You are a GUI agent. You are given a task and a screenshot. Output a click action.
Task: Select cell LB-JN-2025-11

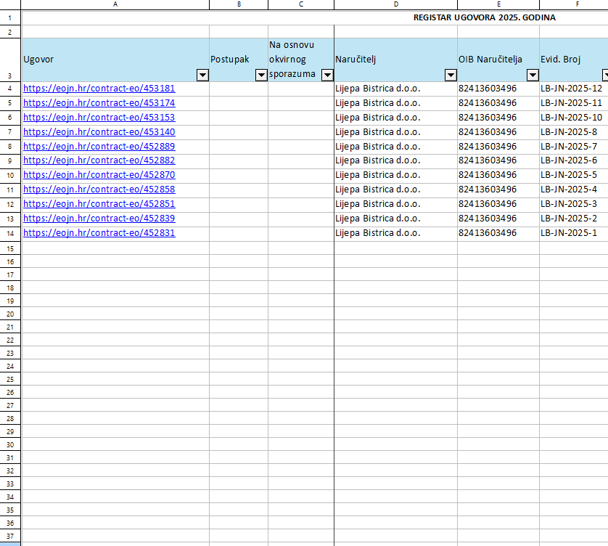574,103
